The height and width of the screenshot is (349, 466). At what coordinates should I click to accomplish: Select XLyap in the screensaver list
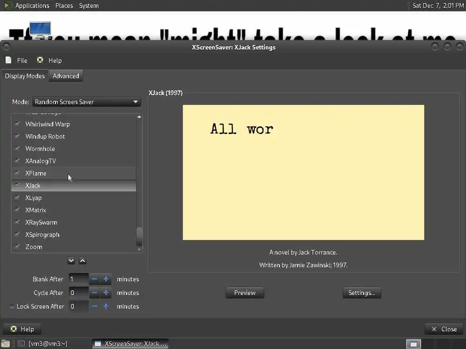click(74, 198)
